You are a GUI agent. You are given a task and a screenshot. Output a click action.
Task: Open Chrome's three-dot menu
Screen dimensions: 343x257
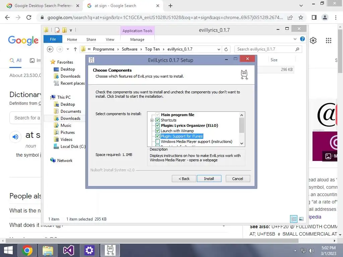[x=336, y=17]
